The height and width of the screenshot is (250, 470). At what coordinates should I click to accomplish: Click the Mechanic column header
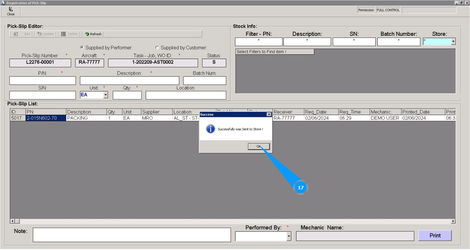coord(386,112)
